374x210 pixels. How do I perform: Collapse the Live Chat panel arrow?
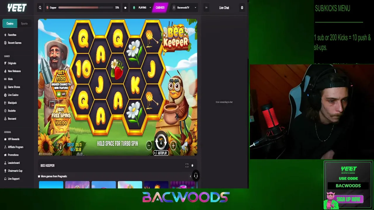(x=206, y=8)
